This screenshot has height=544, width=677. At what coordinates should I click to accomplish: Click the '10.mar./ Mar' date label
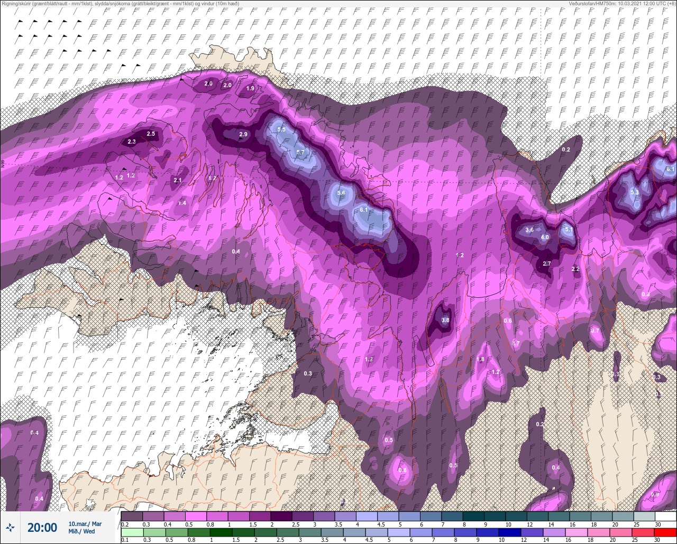click(x=85, y=523)
